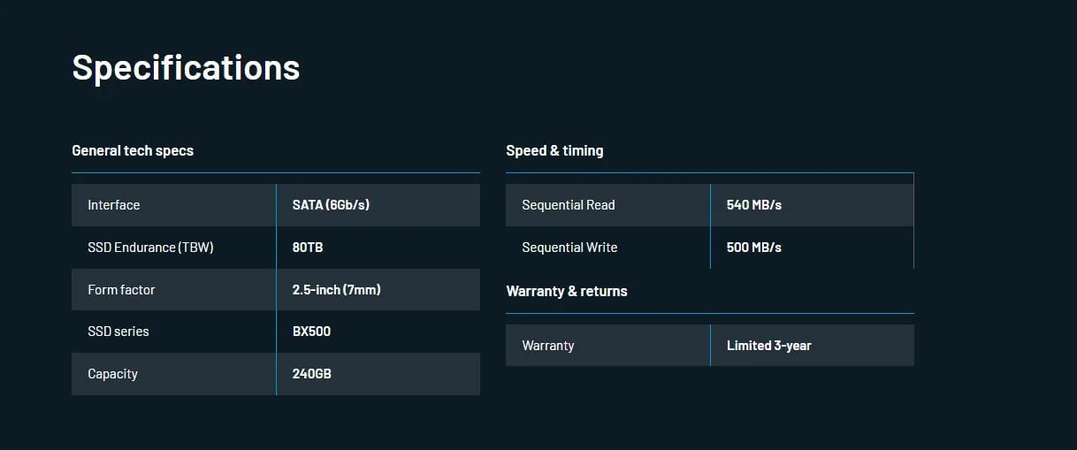This screenshot has height=450, width=1077.
Task: Select the BX500 series value
Action: tap(311, 332)
